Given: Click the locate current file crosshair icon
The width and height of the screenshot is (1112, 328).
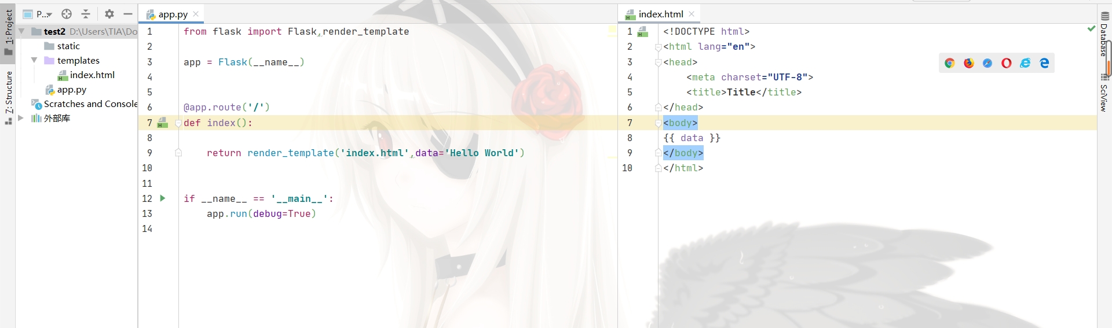Looking at the screenshot, I should pyautogui.click(x=67, y=14).
